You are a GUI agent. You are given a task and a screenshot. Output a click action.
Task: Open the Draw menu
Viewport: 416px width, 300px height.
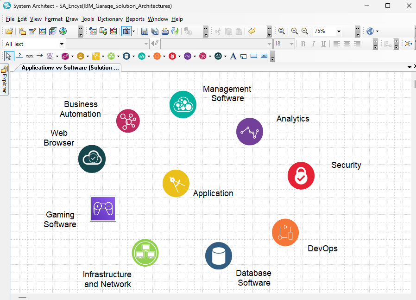[72, 19]
